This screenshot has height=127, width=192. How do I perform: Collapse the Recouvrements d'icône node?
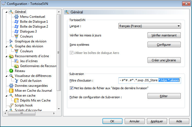(x=6, y=56)
